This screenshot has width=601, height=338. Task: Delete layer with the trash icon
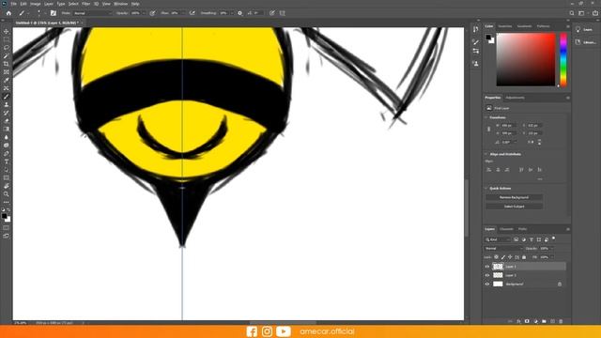[x=561, y=321]
